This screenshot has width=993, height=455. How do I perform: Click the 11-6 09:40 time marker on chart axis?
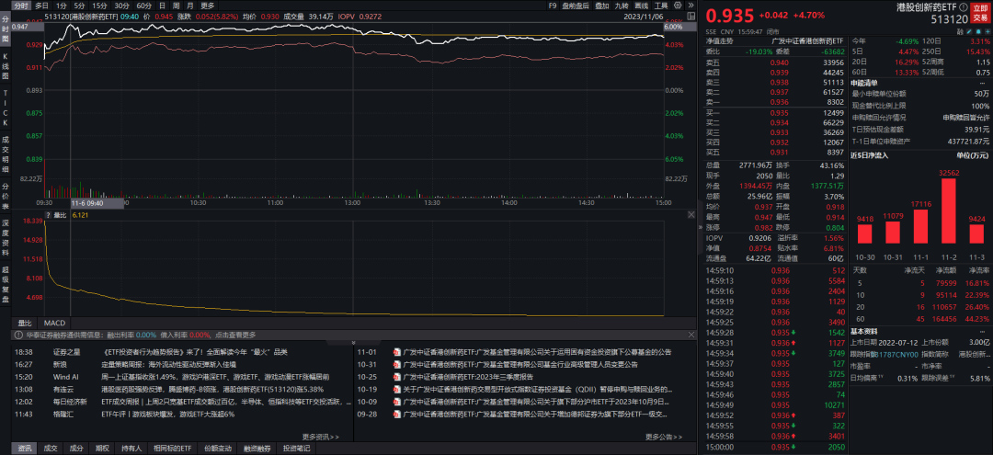pyautogui.click(x=97, y=204)
